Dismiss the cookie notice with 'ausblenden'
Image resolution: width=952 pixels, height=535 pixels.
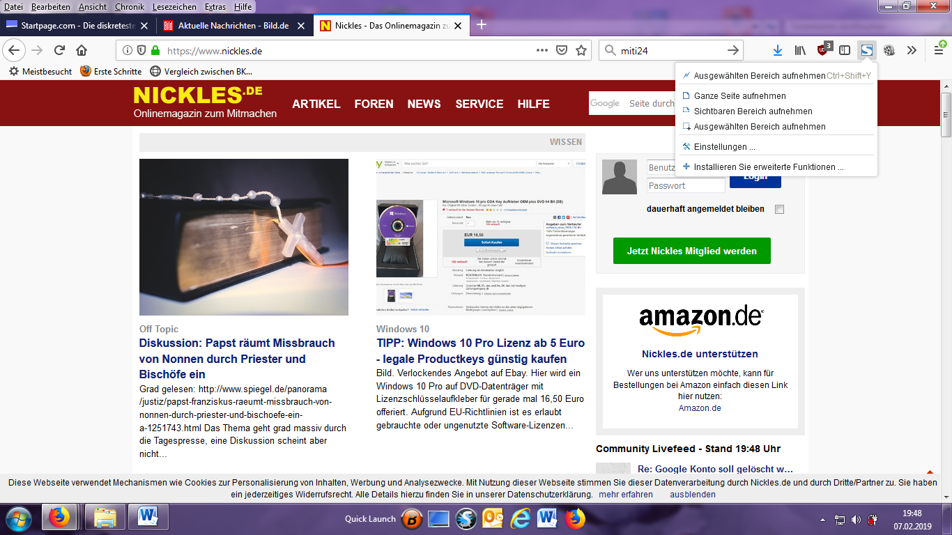[693, 495]
